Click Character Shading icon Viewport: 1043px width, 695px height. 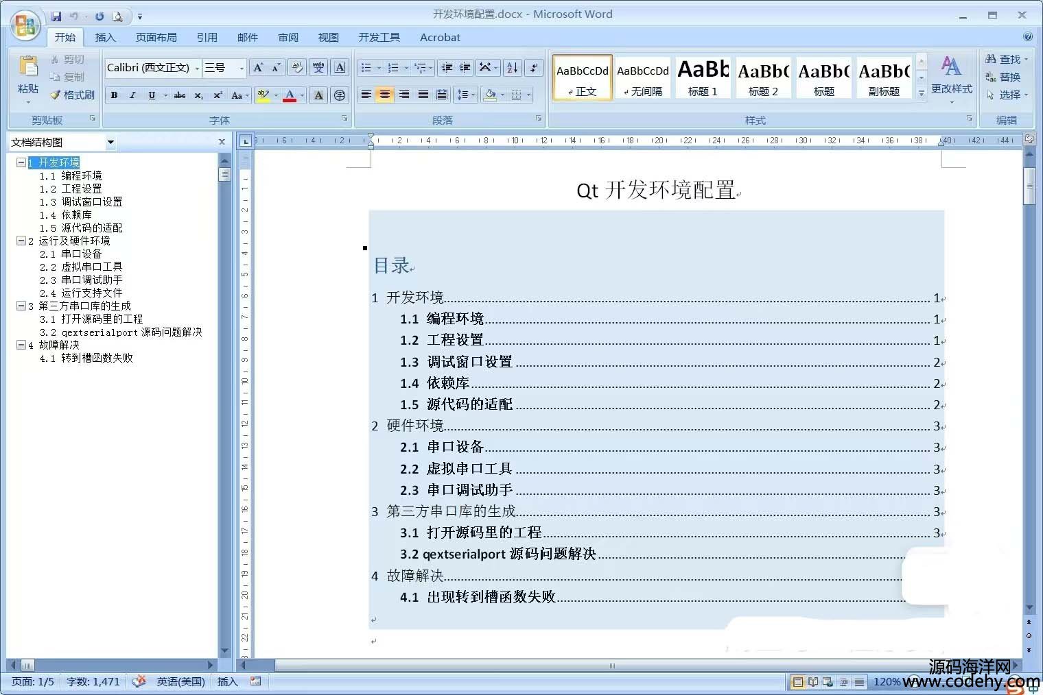[318, 95]
